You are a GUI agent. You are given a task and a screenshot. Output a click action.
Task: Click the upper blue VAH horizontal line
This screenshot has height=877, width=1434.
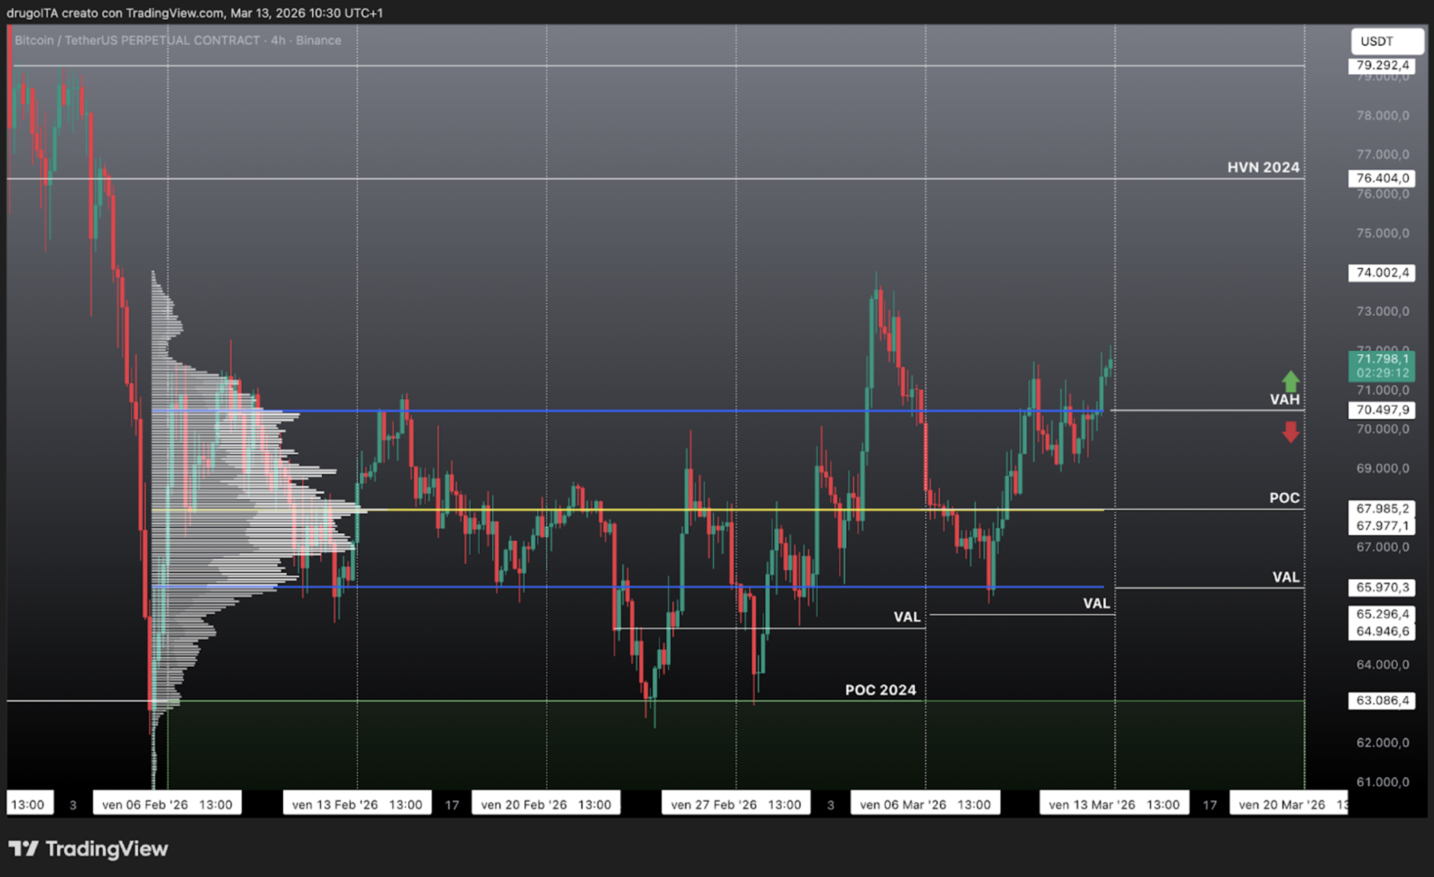(x=627, y=411)
